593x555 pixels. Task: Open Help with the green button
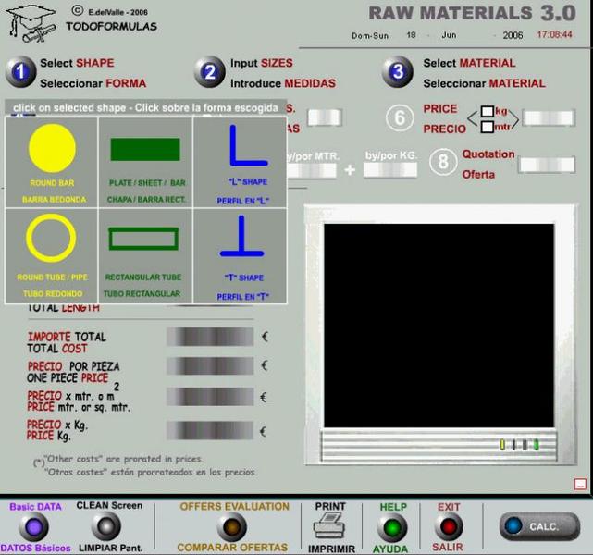tap(392, 528)
